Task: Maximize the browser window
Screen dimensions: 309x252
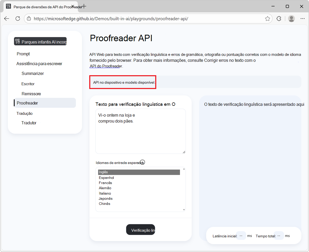Action: point(287,6)
